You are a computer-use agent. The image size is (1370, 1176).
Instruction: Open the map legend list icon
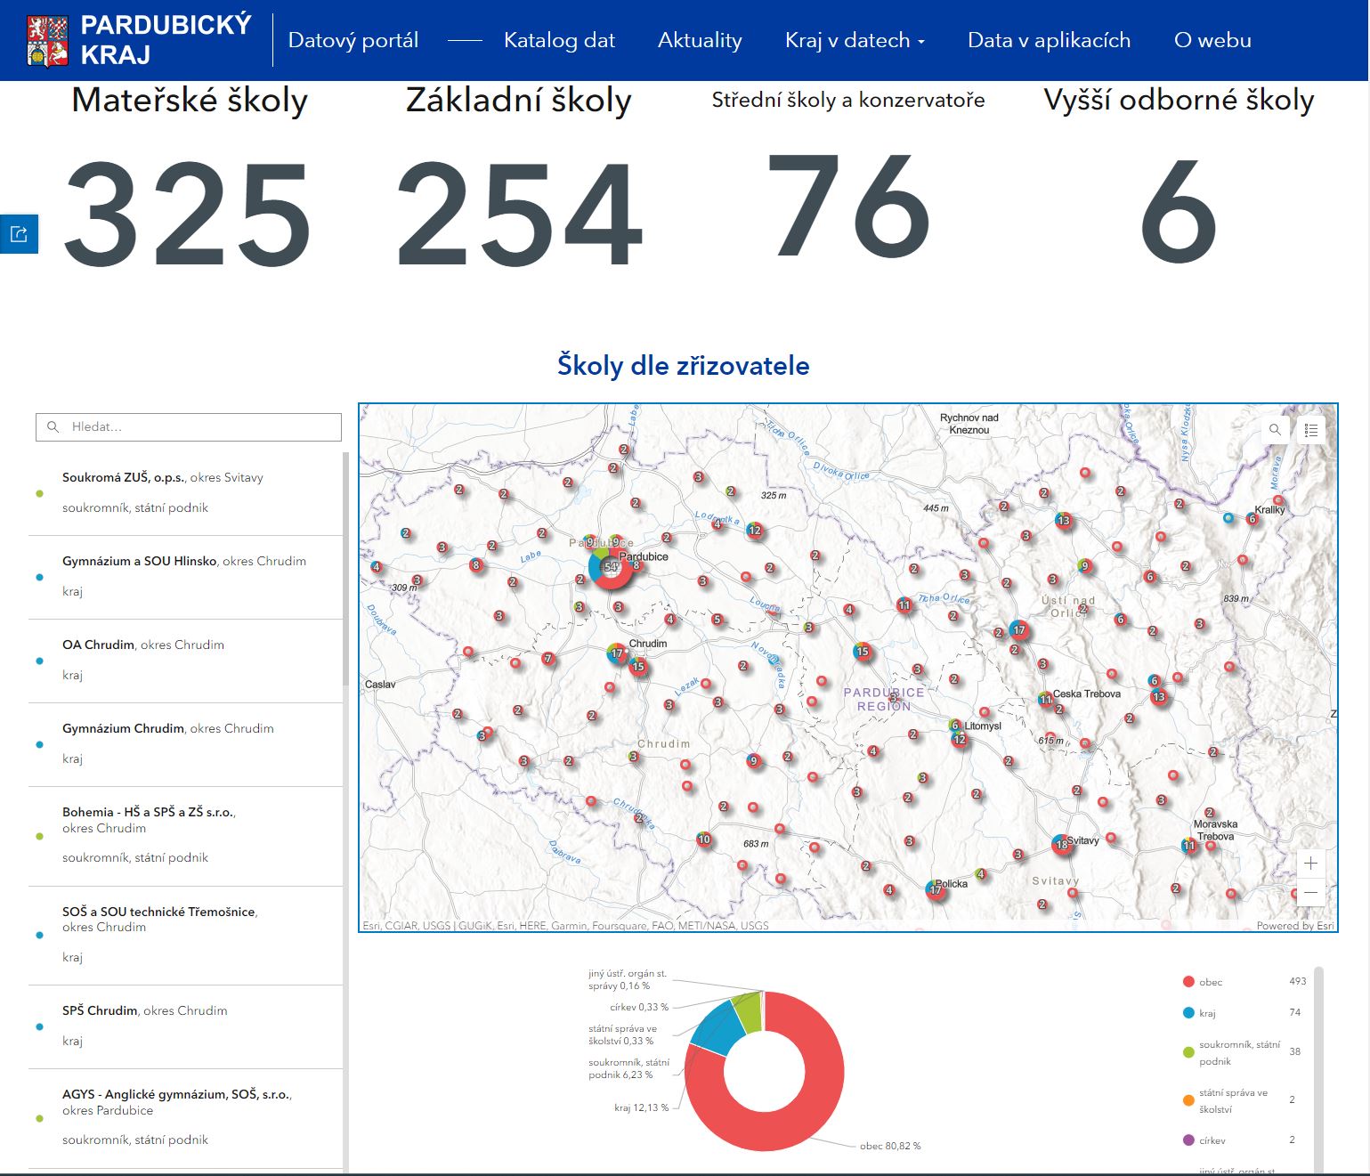pos(1311,430)
